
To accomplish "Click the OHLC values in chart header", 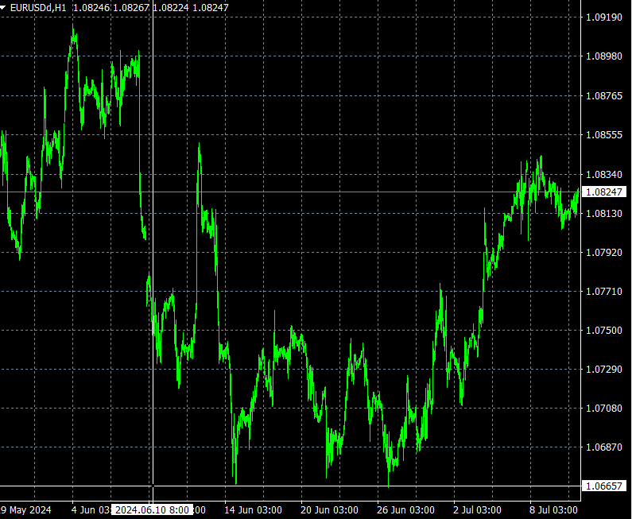I will 150,7.
